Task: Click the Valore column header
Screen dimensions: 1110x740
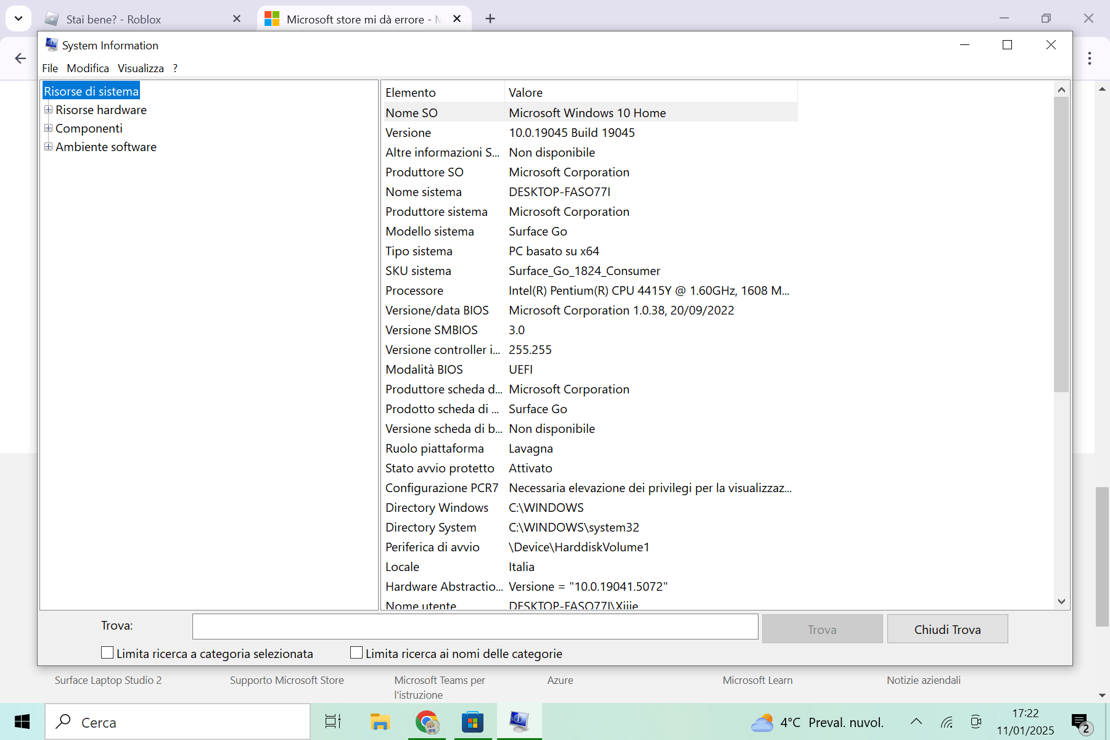Action: coord(651,92)
